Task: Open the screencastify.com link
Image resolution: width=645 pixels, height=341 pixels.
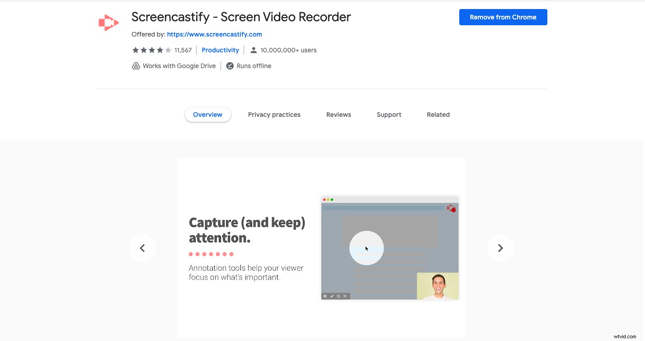Action: click(214, 34)
